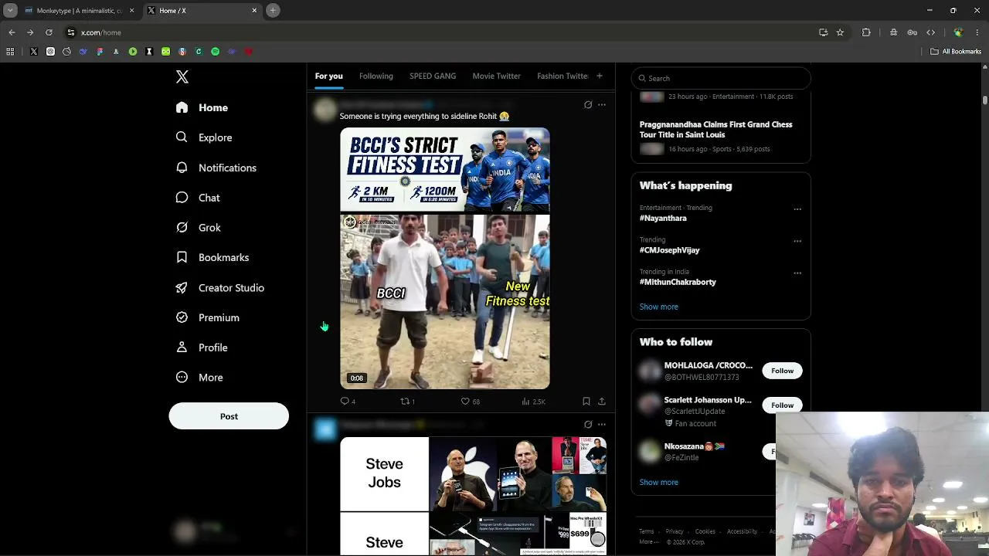Open more options on the Rohit post
The height and width of the screenshot is (556, 989).
point(602,104)
